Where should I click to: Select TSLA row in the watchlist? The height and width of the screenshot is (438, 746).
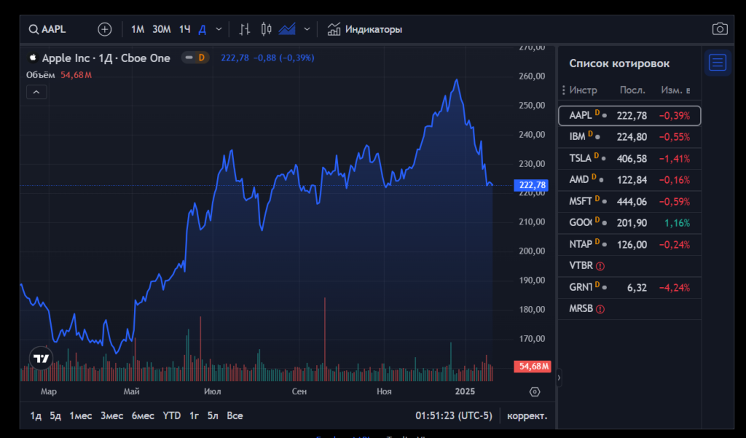click(x=629, y=158)
